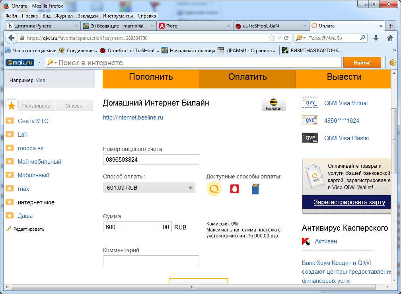Click the vertical page scrollbar thumb
The height and width of the screenshot is (294, 401).
pos(394,141)
